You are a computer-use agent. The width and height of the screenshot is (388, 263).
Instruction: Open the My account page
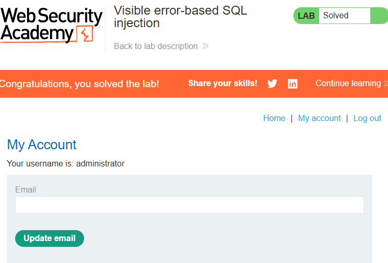[x=319, y=118]
